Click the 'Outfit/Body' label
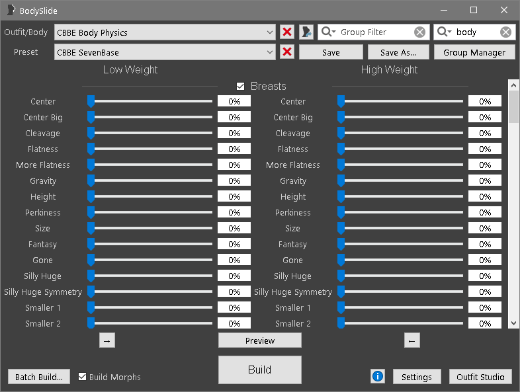The height and width of the screenshot is (392, 520). point(26,32)
